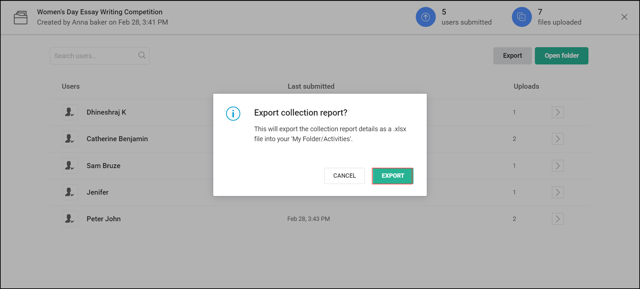Expand Catherine Benjamin uploads arrow

pyautogui.click(x=558, y=139)
